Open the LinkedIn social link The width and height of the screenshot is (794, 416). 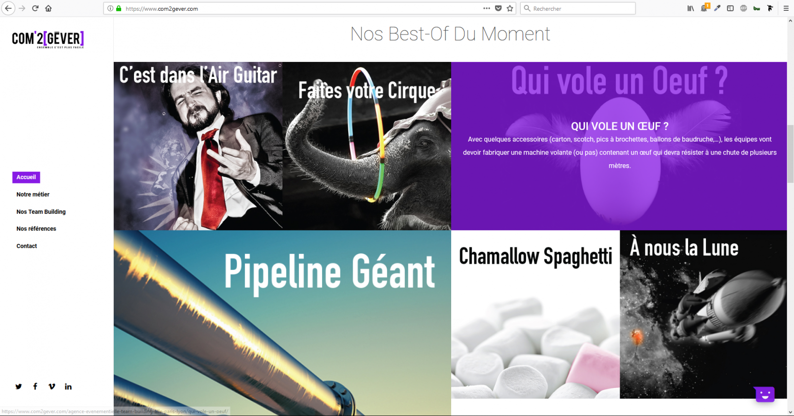(x=68, y=386)
